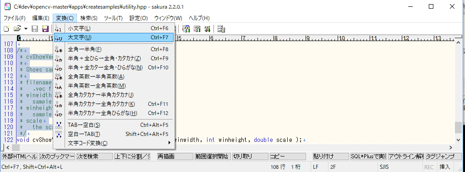Open the 検索(S) menu
The image size is (465, 172).
click(89, 18)
